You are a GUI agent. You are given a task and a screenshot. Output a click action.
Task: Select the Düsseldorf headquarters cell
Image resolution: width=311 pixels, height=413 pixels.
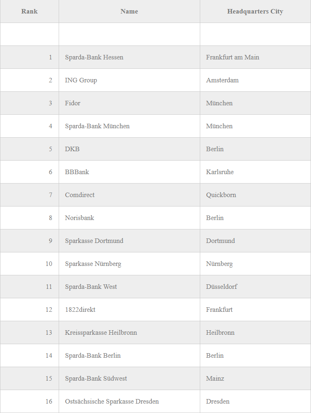click(255, 286)
